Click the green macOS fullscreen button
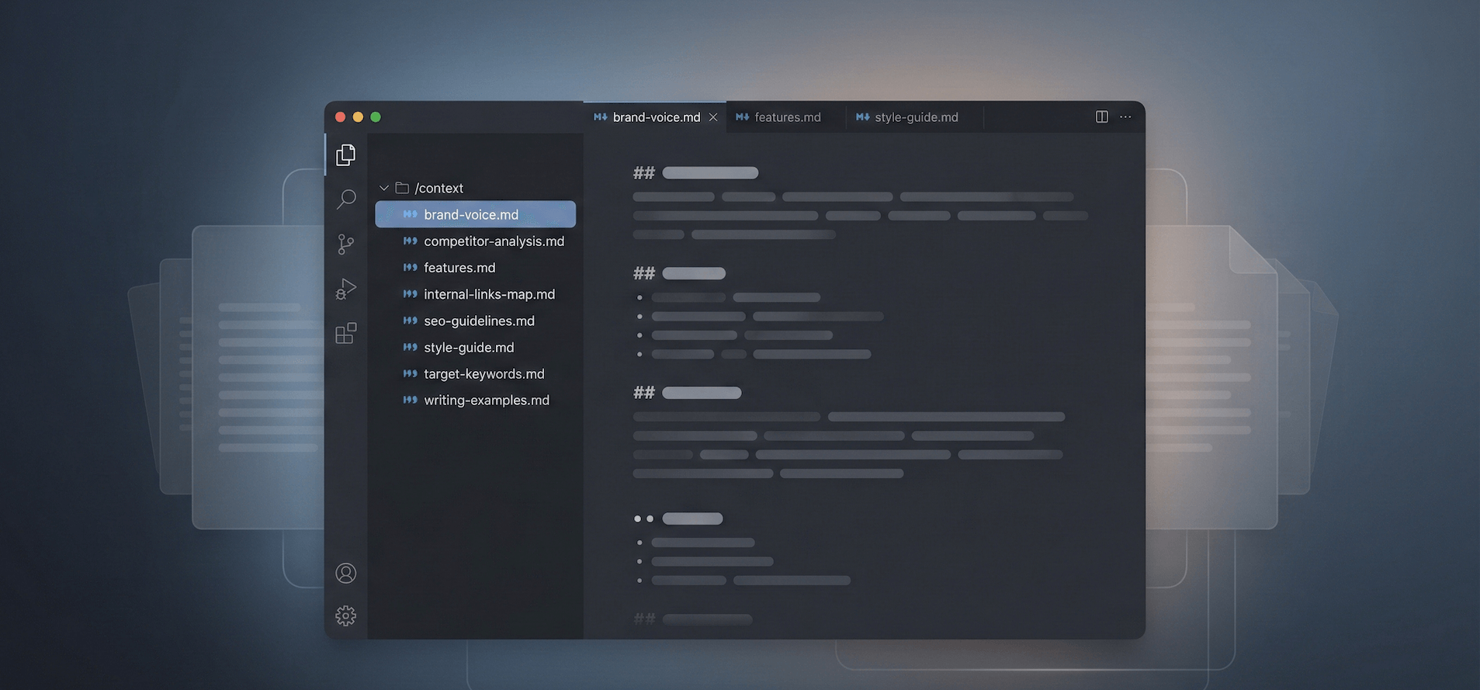 376,117
